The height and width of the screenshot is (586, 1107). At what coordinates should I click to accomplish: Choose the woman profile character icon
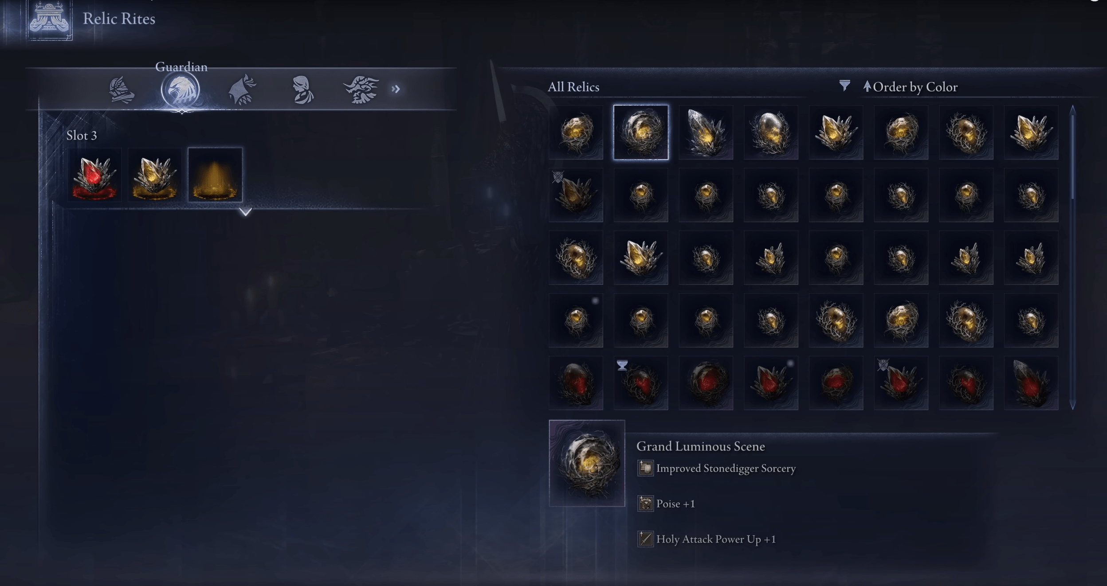[302, 90]
